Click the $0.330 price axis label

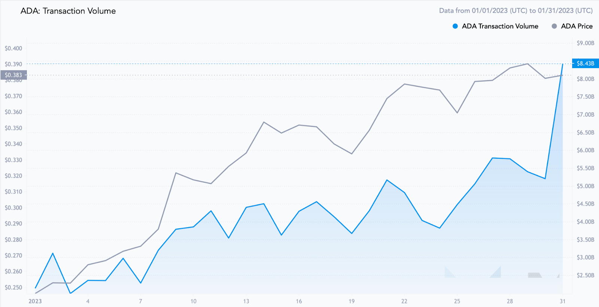pyautogui.click(x=13, y=160)
